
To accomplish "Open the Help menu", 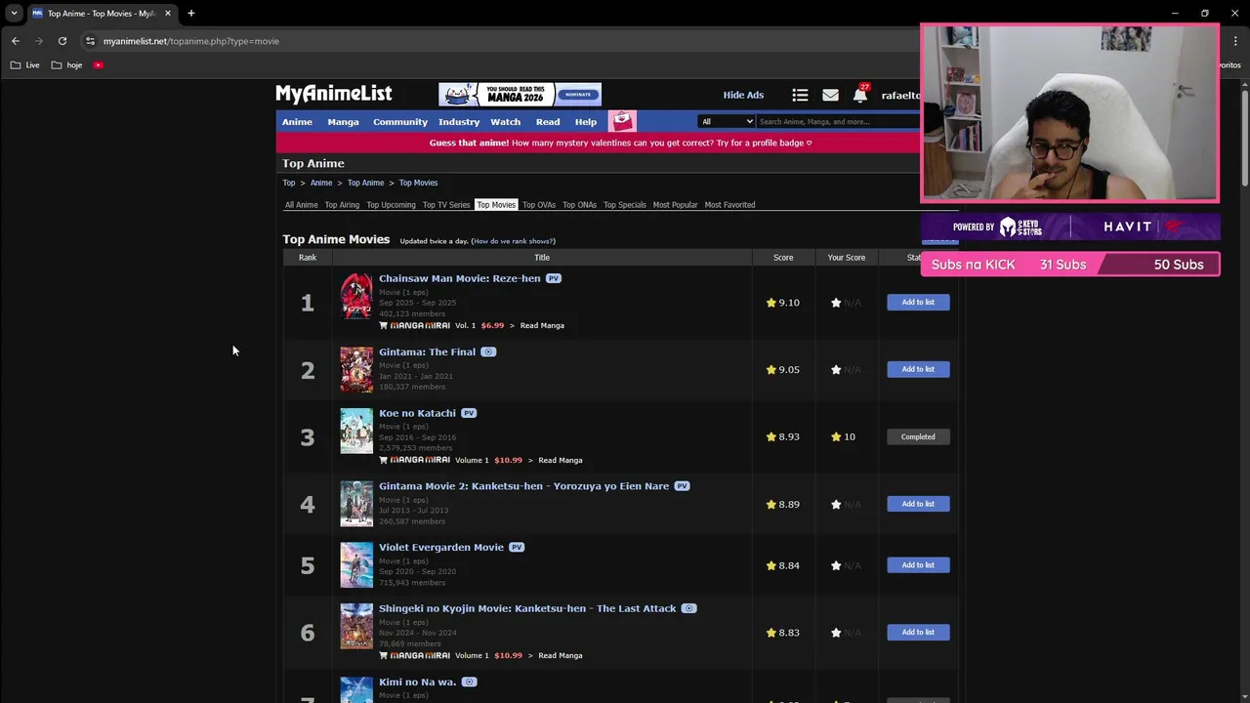I will click(x=586, y=122).
